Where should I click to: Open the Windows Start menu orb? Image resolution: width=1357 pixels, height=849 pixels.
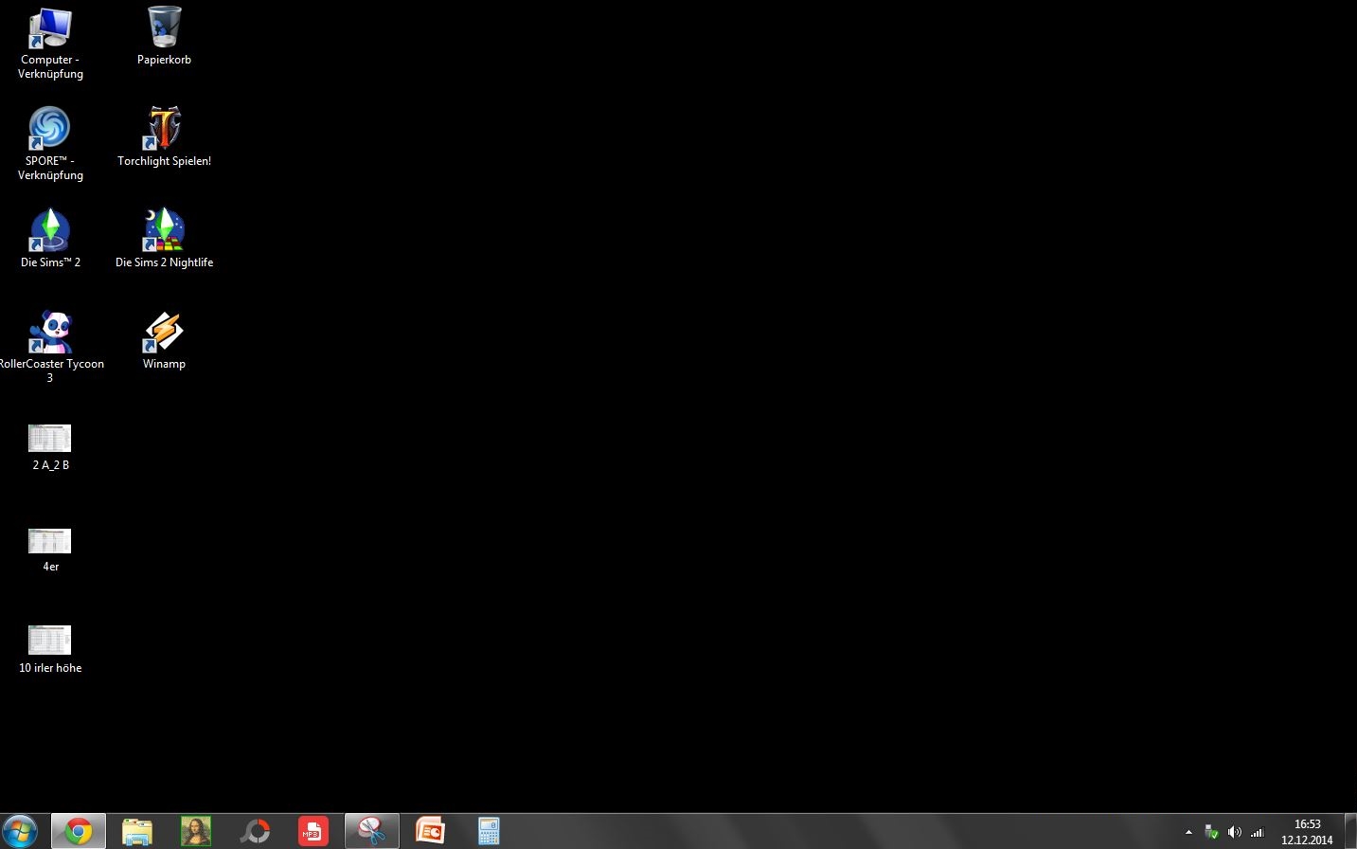[x=20, y=831]
